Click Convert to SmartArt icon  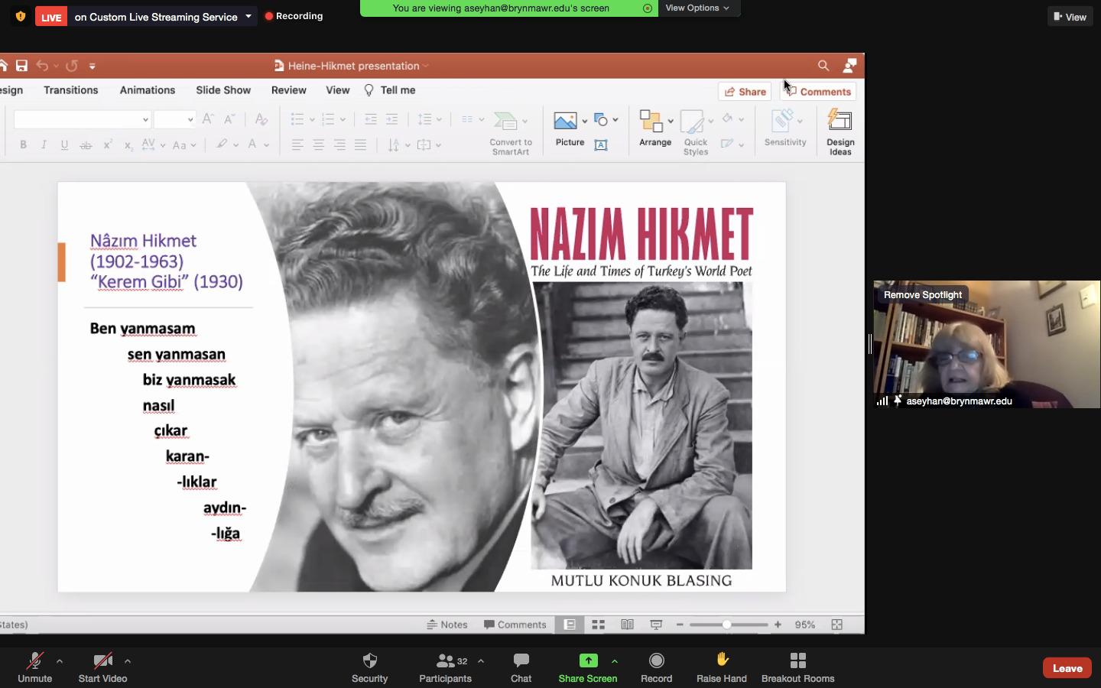(505, 121)
